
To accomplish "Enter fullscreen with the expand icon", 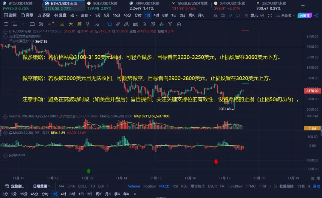I will pyautogui.click(x=270, y=15).
